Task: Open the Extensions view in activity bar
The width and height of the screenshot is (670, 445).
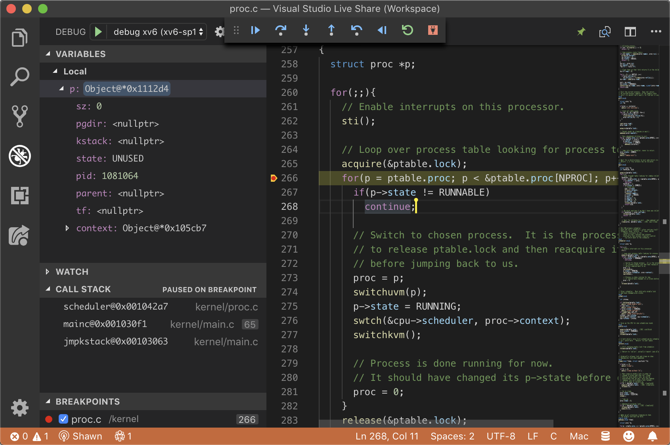Action: tap(20, 196)
